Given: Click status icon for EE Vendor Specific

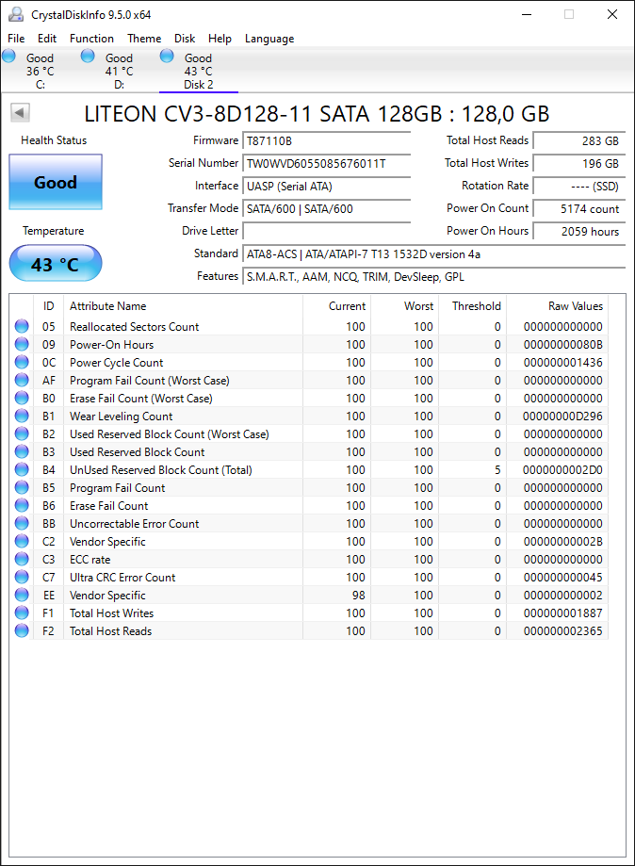Looking at the screenshot, I should point(22,595).
